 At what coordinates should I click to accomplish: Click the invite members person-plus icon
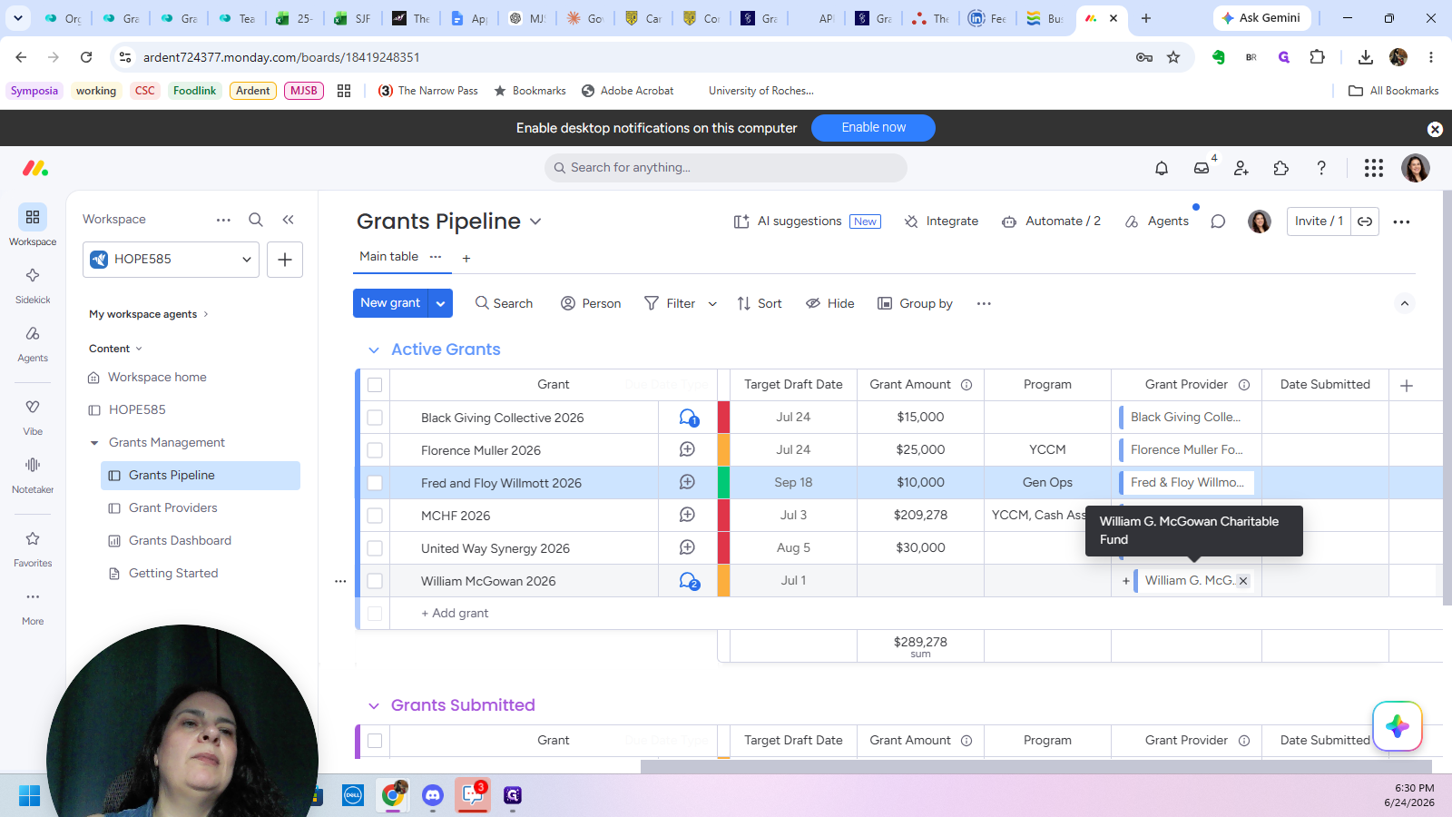[x=1241, y=168]
